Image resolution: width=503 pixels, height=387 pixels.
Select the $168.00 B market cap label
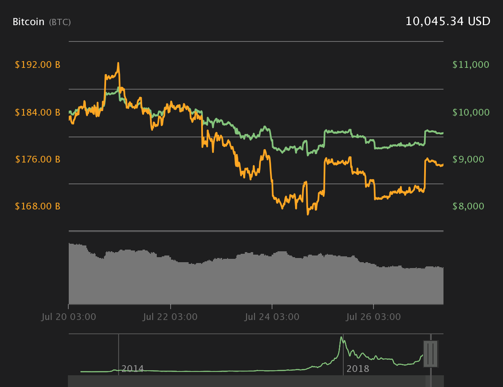pos(38,206)
